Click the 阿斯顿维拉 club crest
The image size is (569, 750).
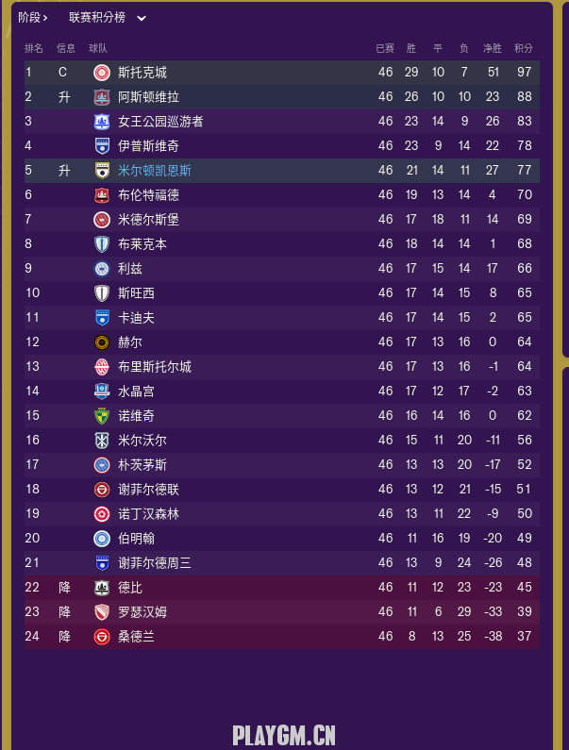click(102, 97)
